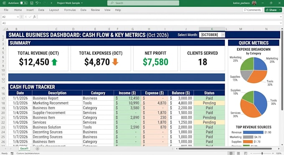This screenshot has width=284, height=155.
Task: Click the horizontal scrollbar right arrow
Action: point(279,149)
